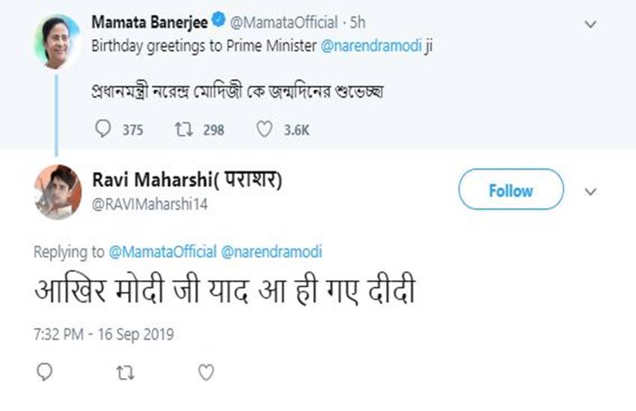The height and width of the screenshot is (411, 636).
Task: Retweet Ravi Maharshi's reply
Action: 125,372
